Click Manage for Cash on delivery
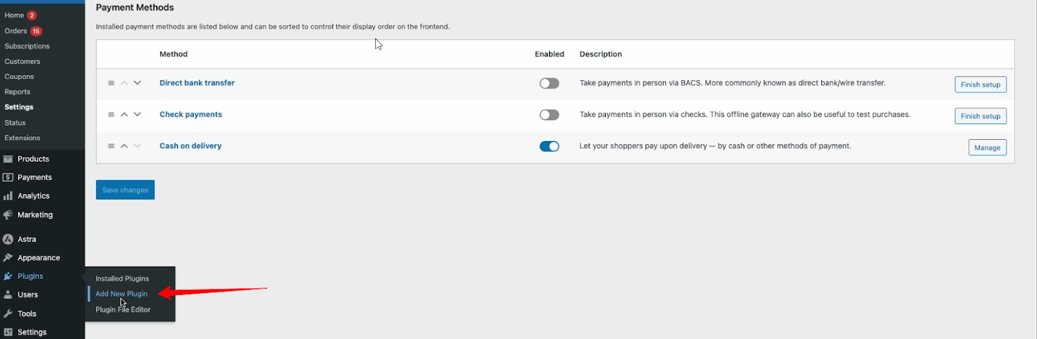 (987, 148)
